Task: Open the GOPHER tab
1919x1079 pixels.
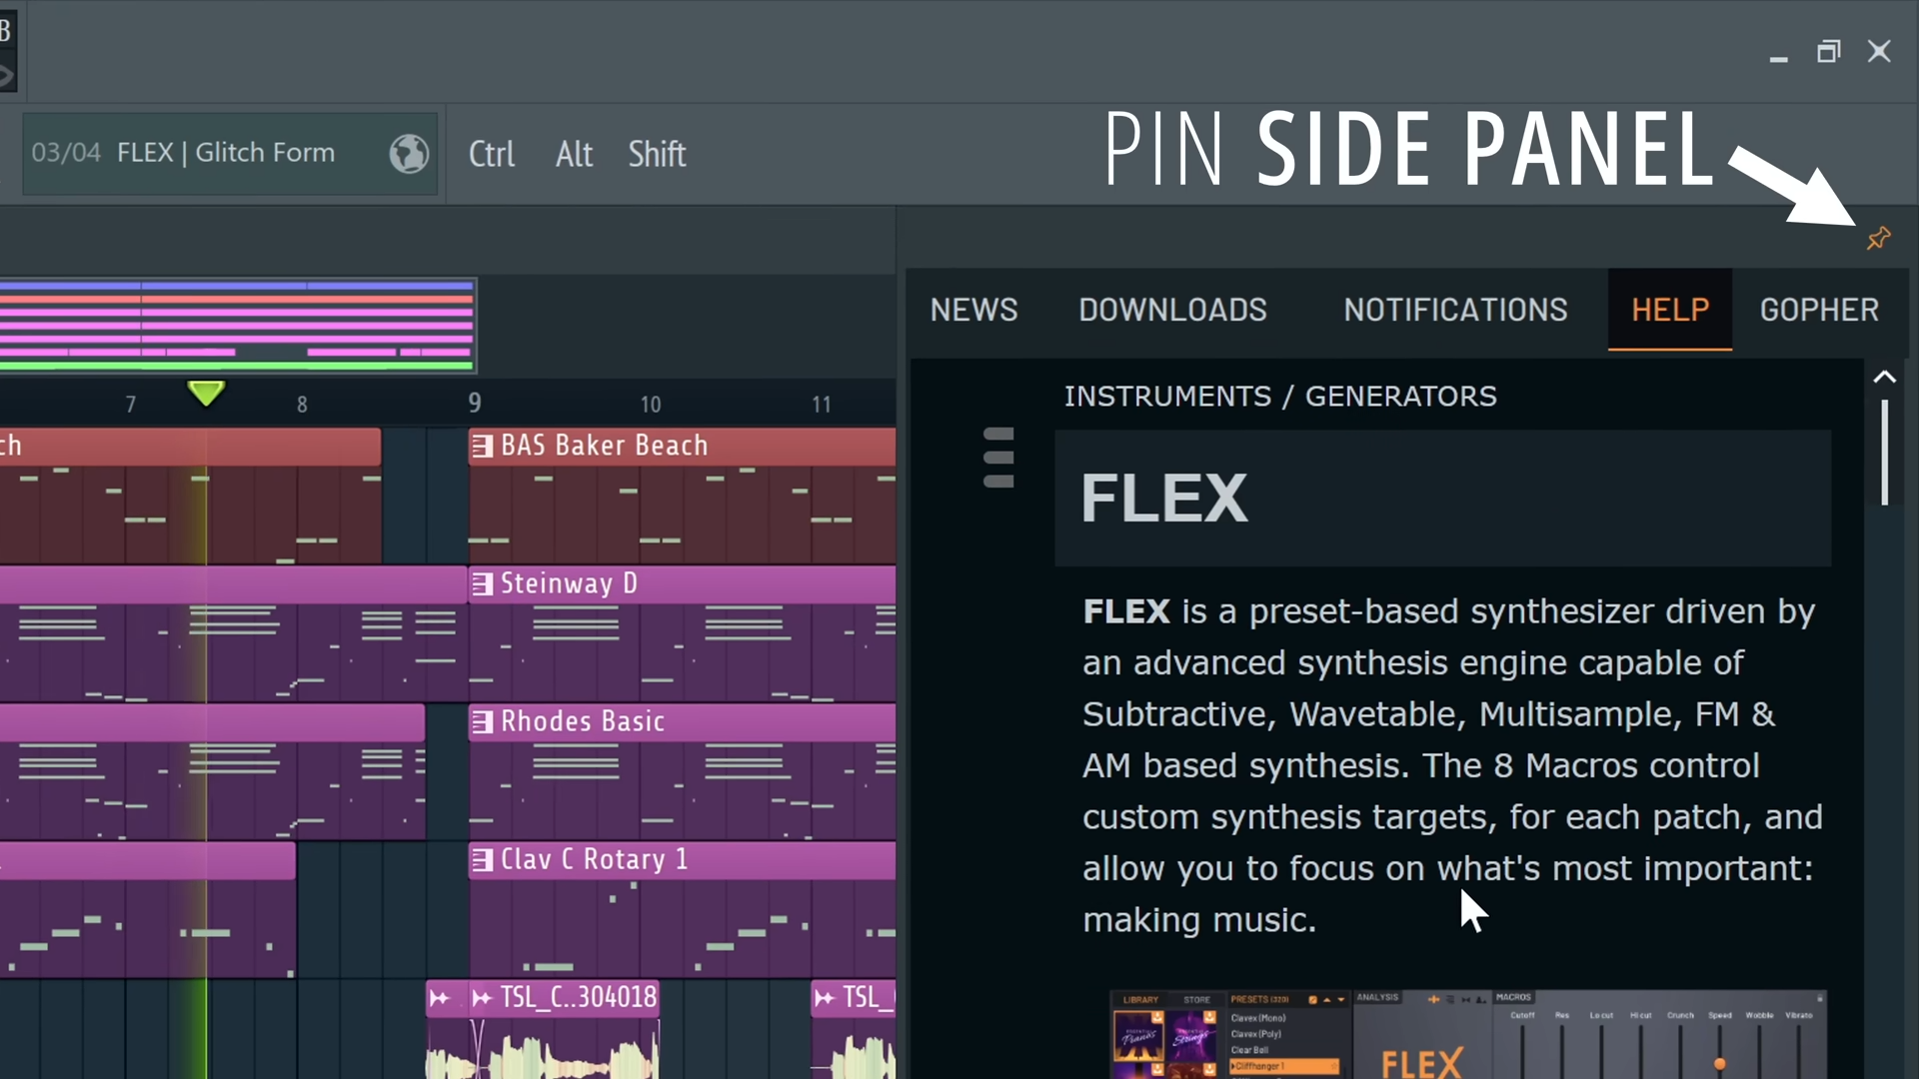Action: click(x=1819, y=310)
